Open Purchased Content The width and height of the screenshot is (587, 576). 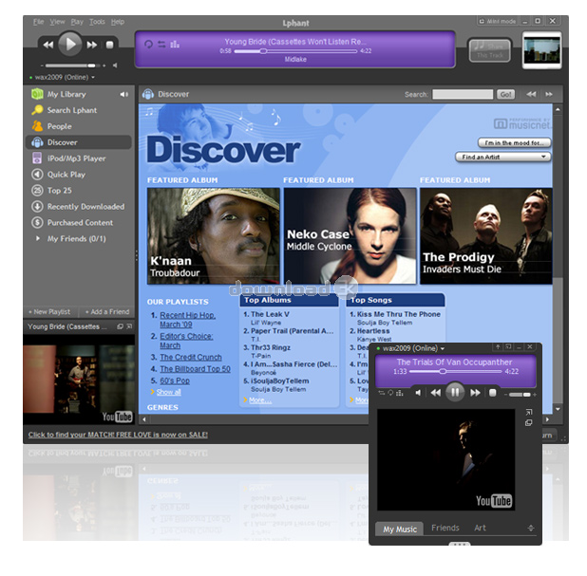(x=80, y=223)
